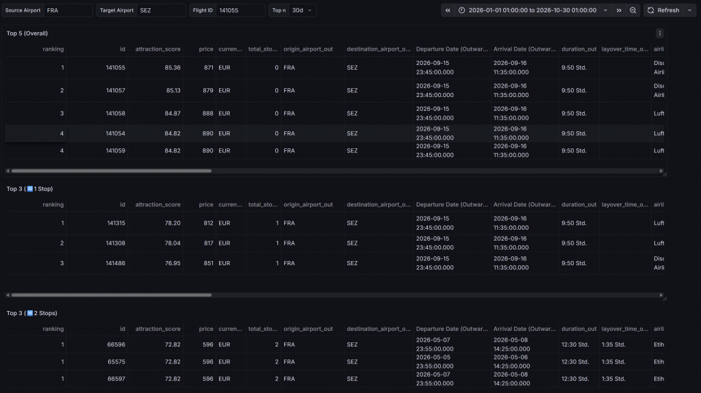This screenshot has width=701, height=393.
Task: Shift the time range backward
Action: click(448, 10)
